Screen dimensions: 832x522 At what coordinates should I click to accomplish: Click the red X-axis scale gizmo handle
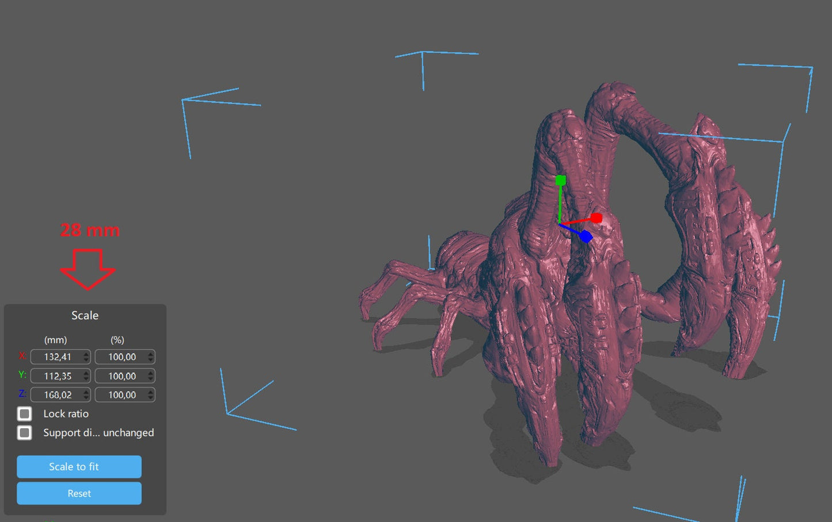tap(597, 218)
